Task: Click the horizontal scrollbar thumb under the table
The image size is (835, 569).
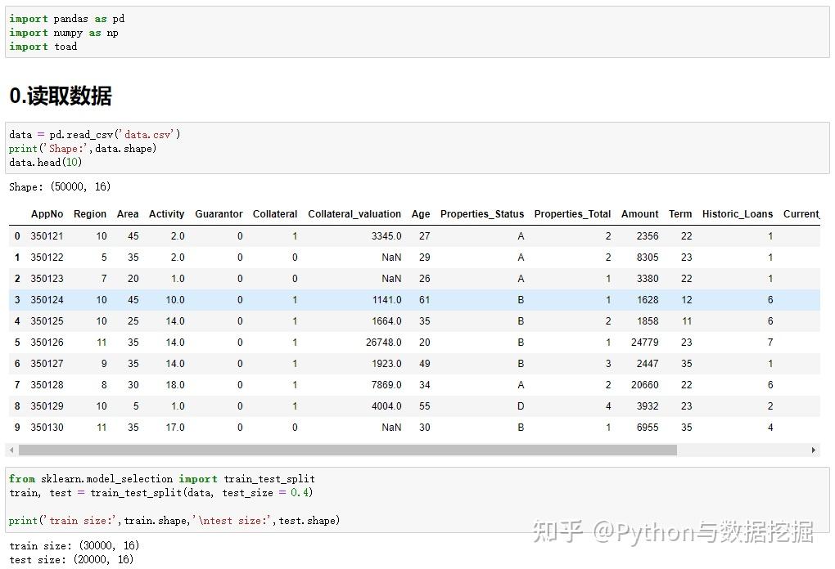Action: [348, 450]
